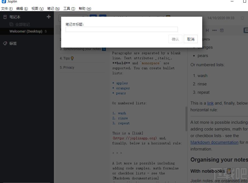This screenshot has height=183, width=248.
Task: Click '(https://joplinapp.org)' in the editor
Action: point(135,138)
